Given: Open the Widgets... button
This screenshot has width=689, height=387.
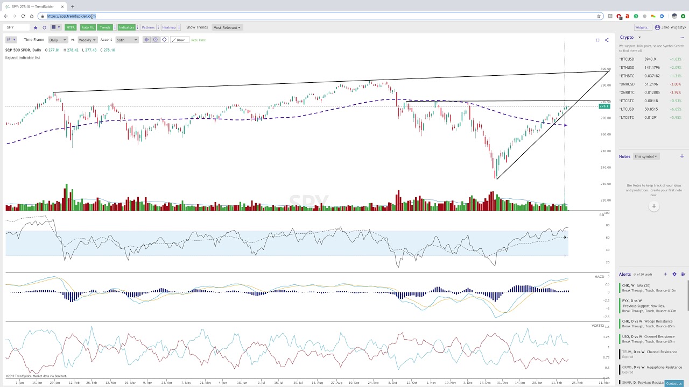Looking at the screenshot, I should coord(643,27).
